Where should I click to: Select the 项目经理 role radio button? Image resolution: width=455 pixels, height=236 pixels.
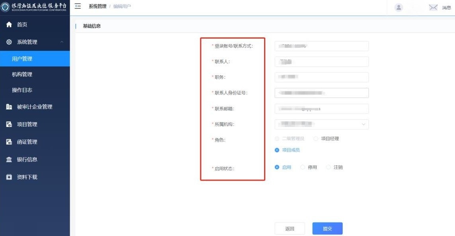point(316,139)
